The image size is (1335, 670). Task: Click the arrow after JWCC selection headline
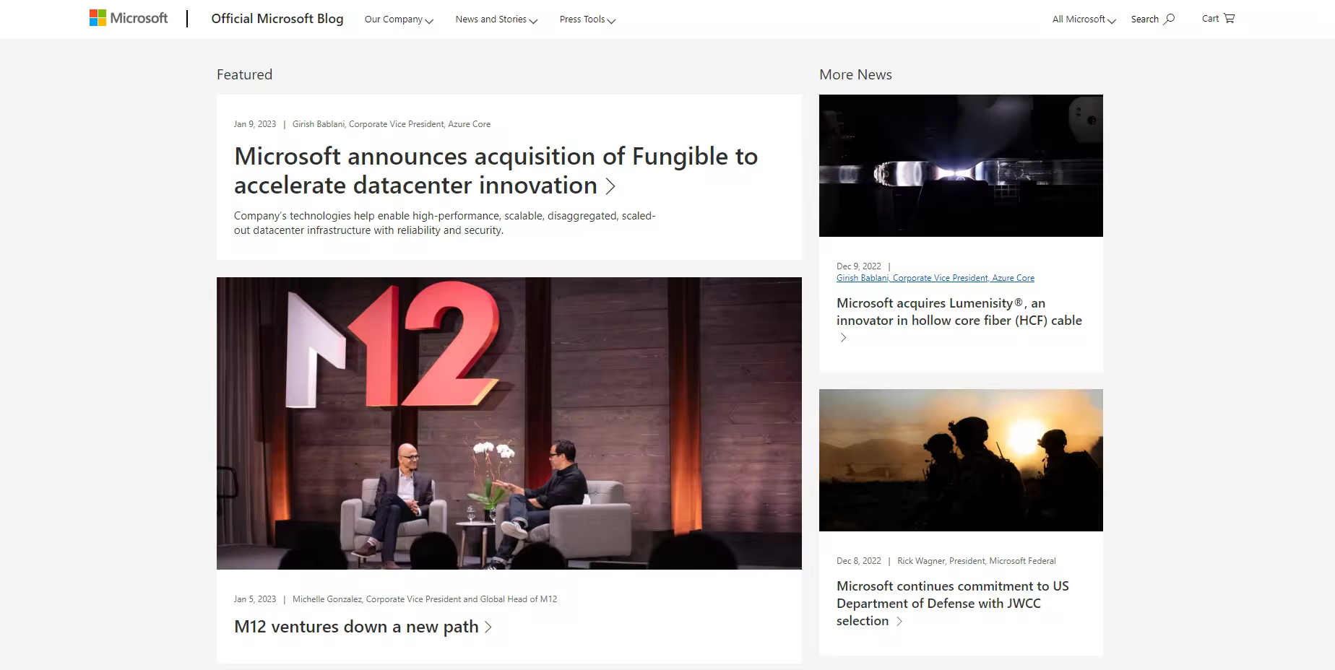899,622
